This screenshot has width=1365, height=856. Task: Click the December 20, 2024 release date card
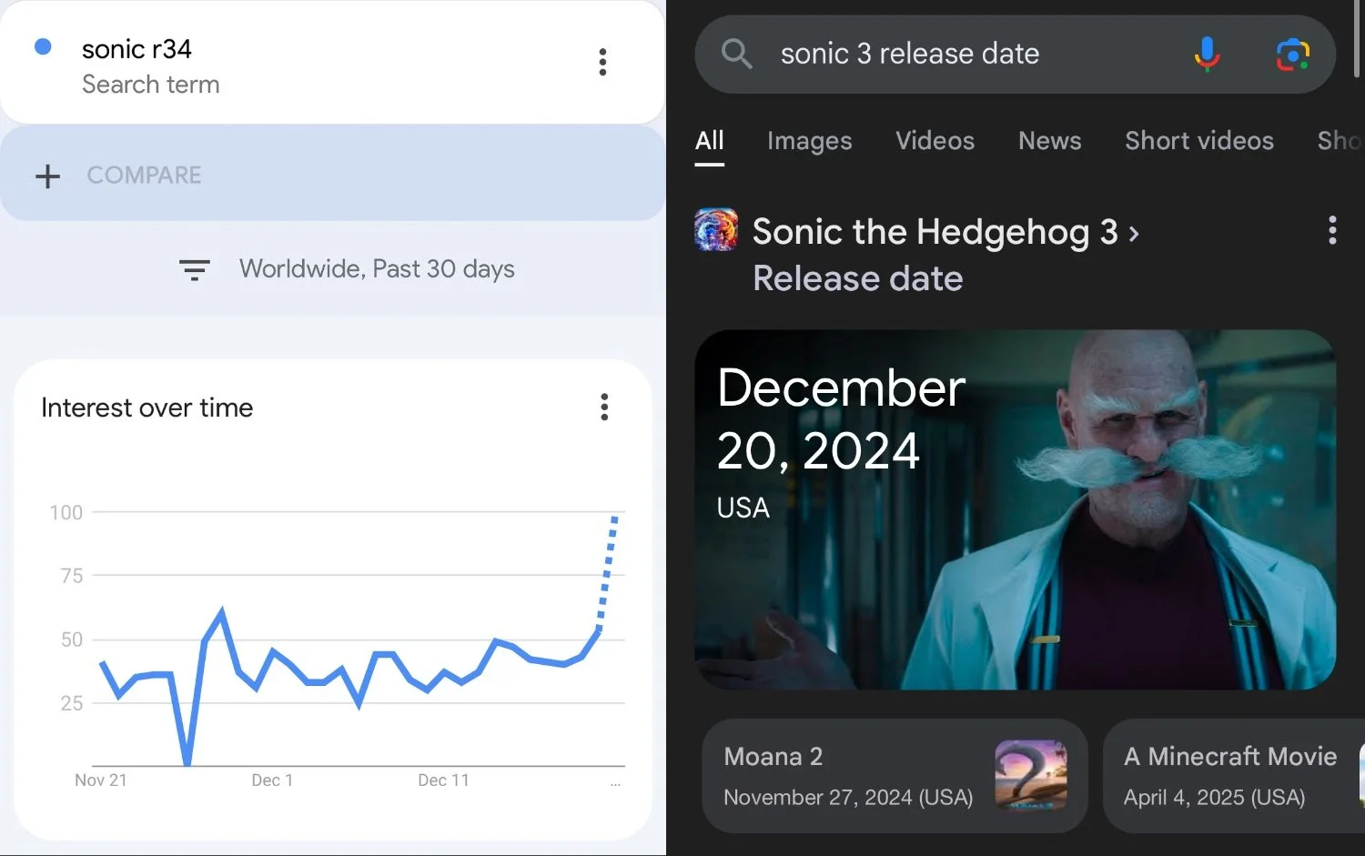click(1015, 509)
